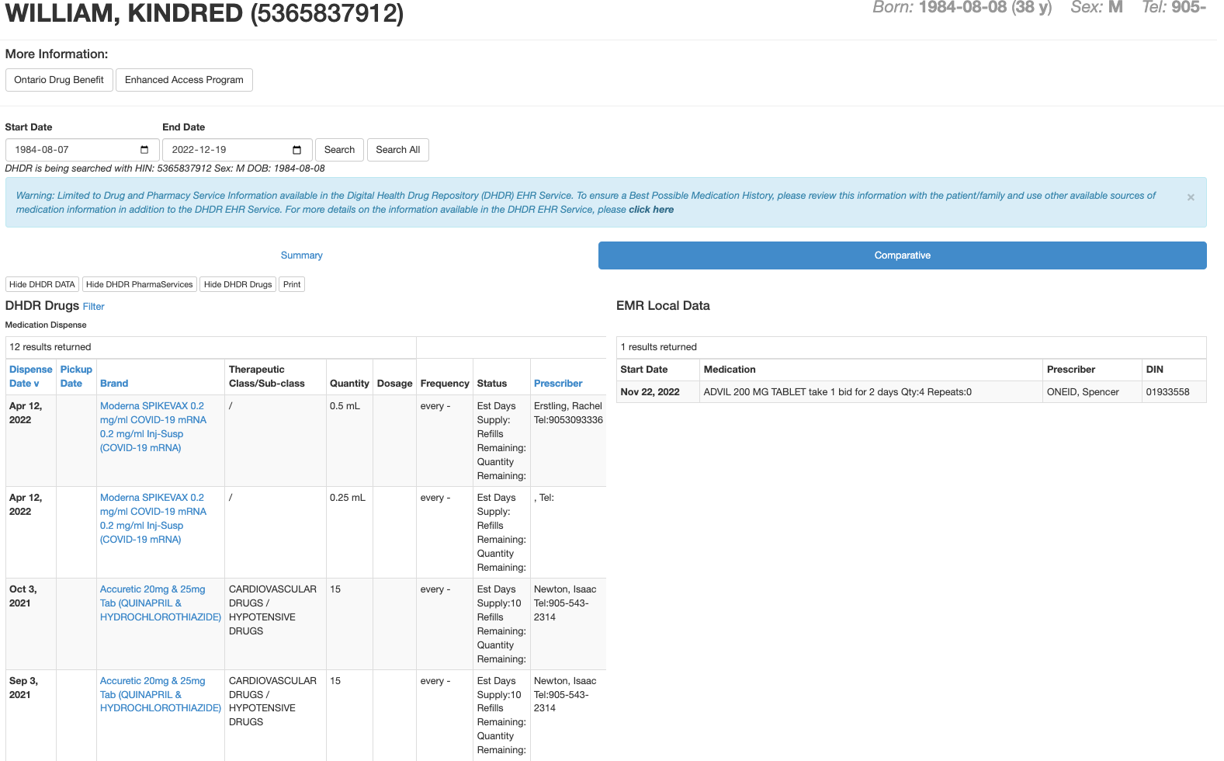
Task: Print the DHDR medication list
Action: [292, 284]
